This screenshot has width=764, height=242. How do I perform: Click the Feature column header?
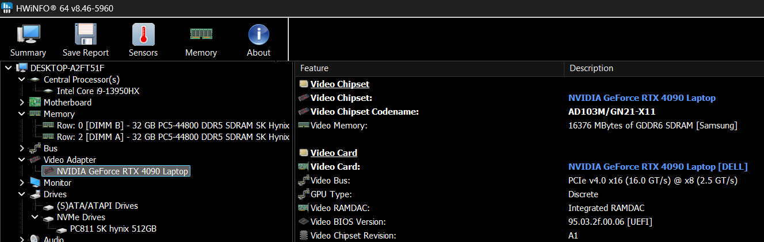[429, 68]
